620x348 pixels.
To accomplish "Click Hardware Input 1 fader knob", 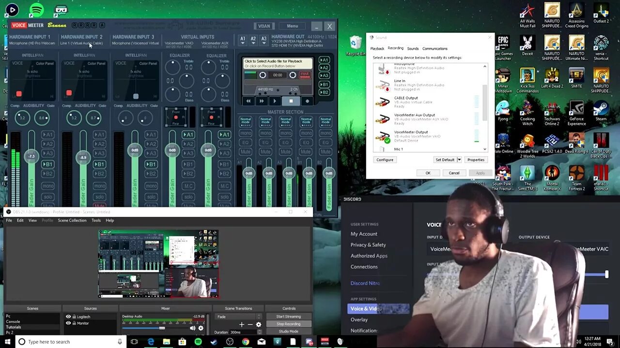I will click(x=31, y=156).
